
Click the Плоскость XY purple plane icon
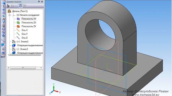[x=18, y=19]
